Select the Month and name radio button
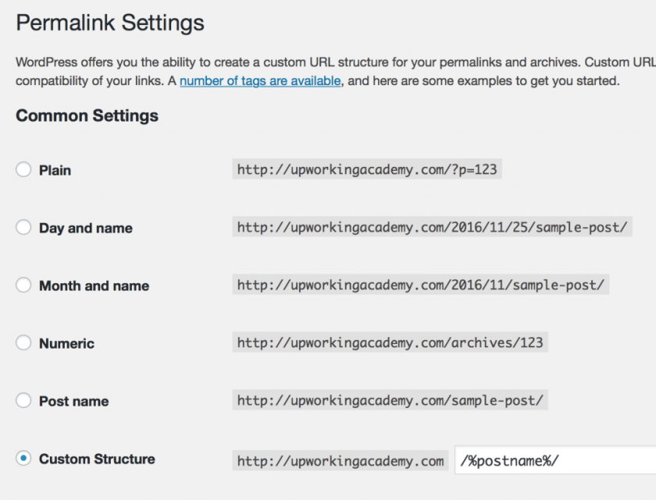The image size is (656, 500). (23, 285)
